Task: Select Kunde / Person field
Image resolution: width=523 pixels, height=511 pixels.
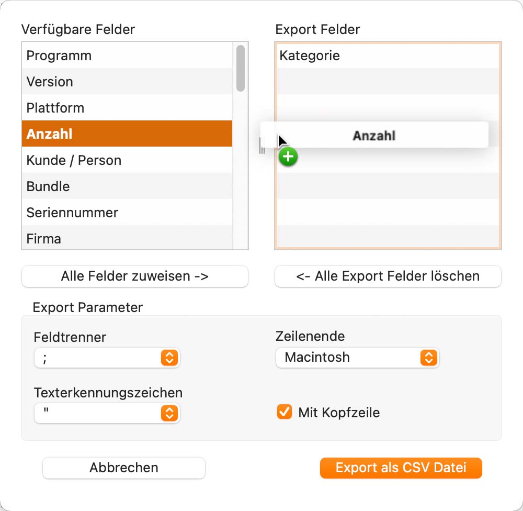Action: click(127, 160)
